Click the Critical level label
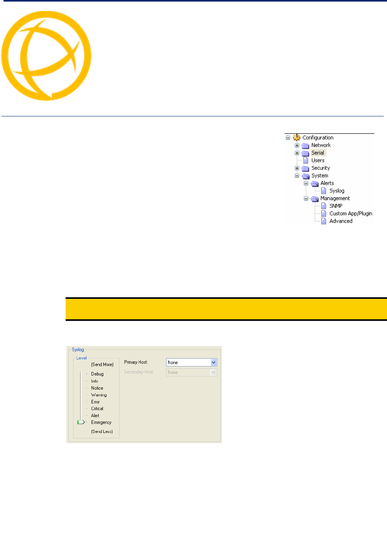This screenshot has width=387, height=556. (97, 409)
